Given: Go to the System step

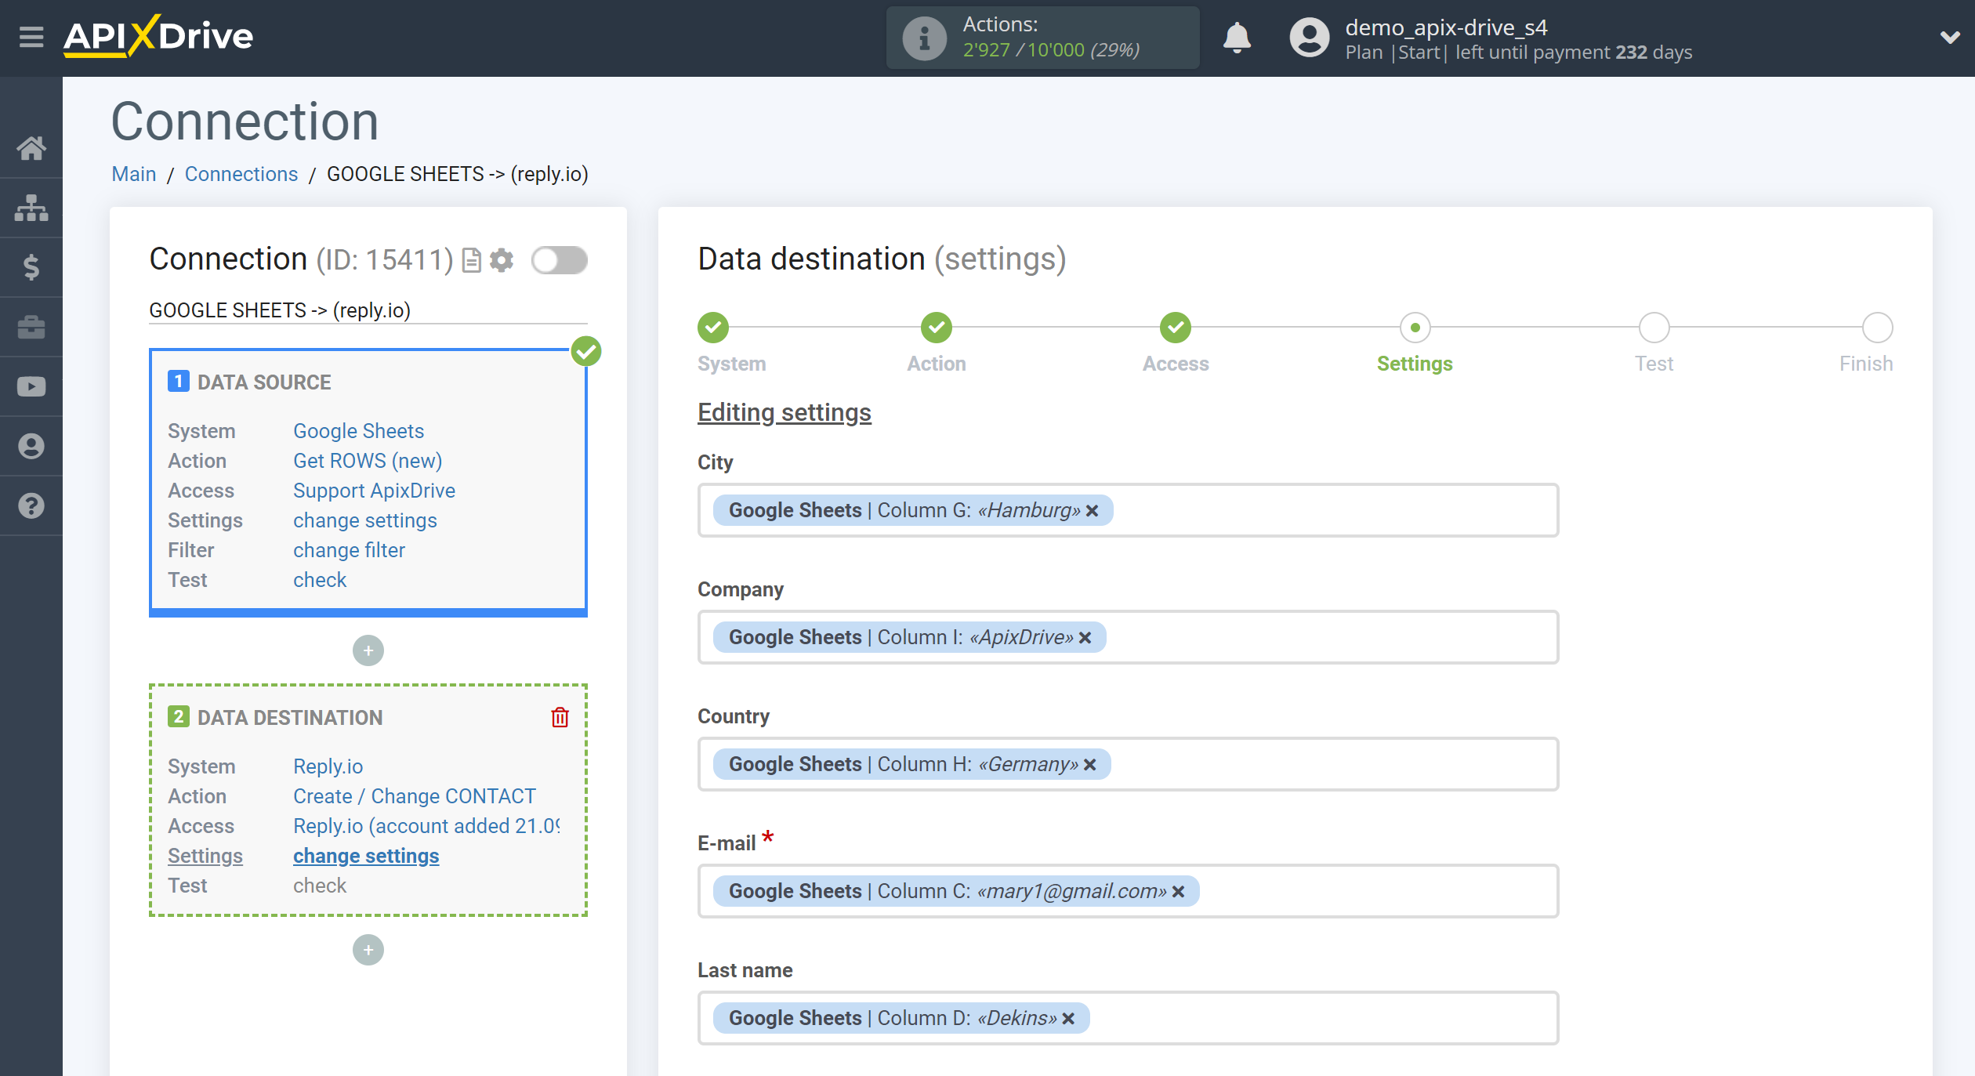Looking at the screenshot, I should (x=713, y=328).
